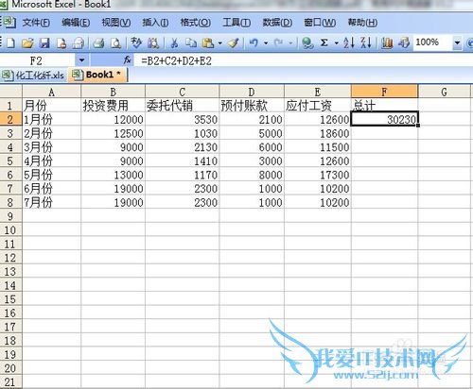473x389 pixels.
Task: Select column G header
Action: pos(444,92)
